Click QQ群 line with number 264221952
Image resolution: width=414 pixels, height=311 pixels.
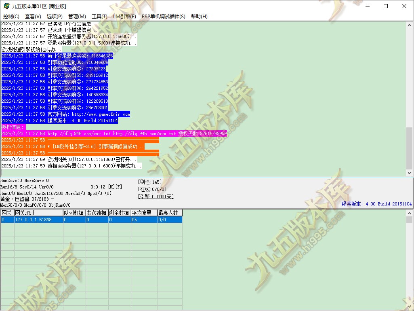click(x=55, y=88)
